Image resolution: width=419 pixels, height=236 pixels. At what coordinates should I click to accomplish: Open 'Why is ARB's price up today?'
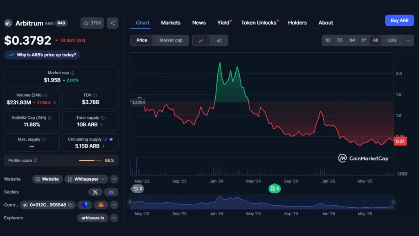[x=42, y=55]
